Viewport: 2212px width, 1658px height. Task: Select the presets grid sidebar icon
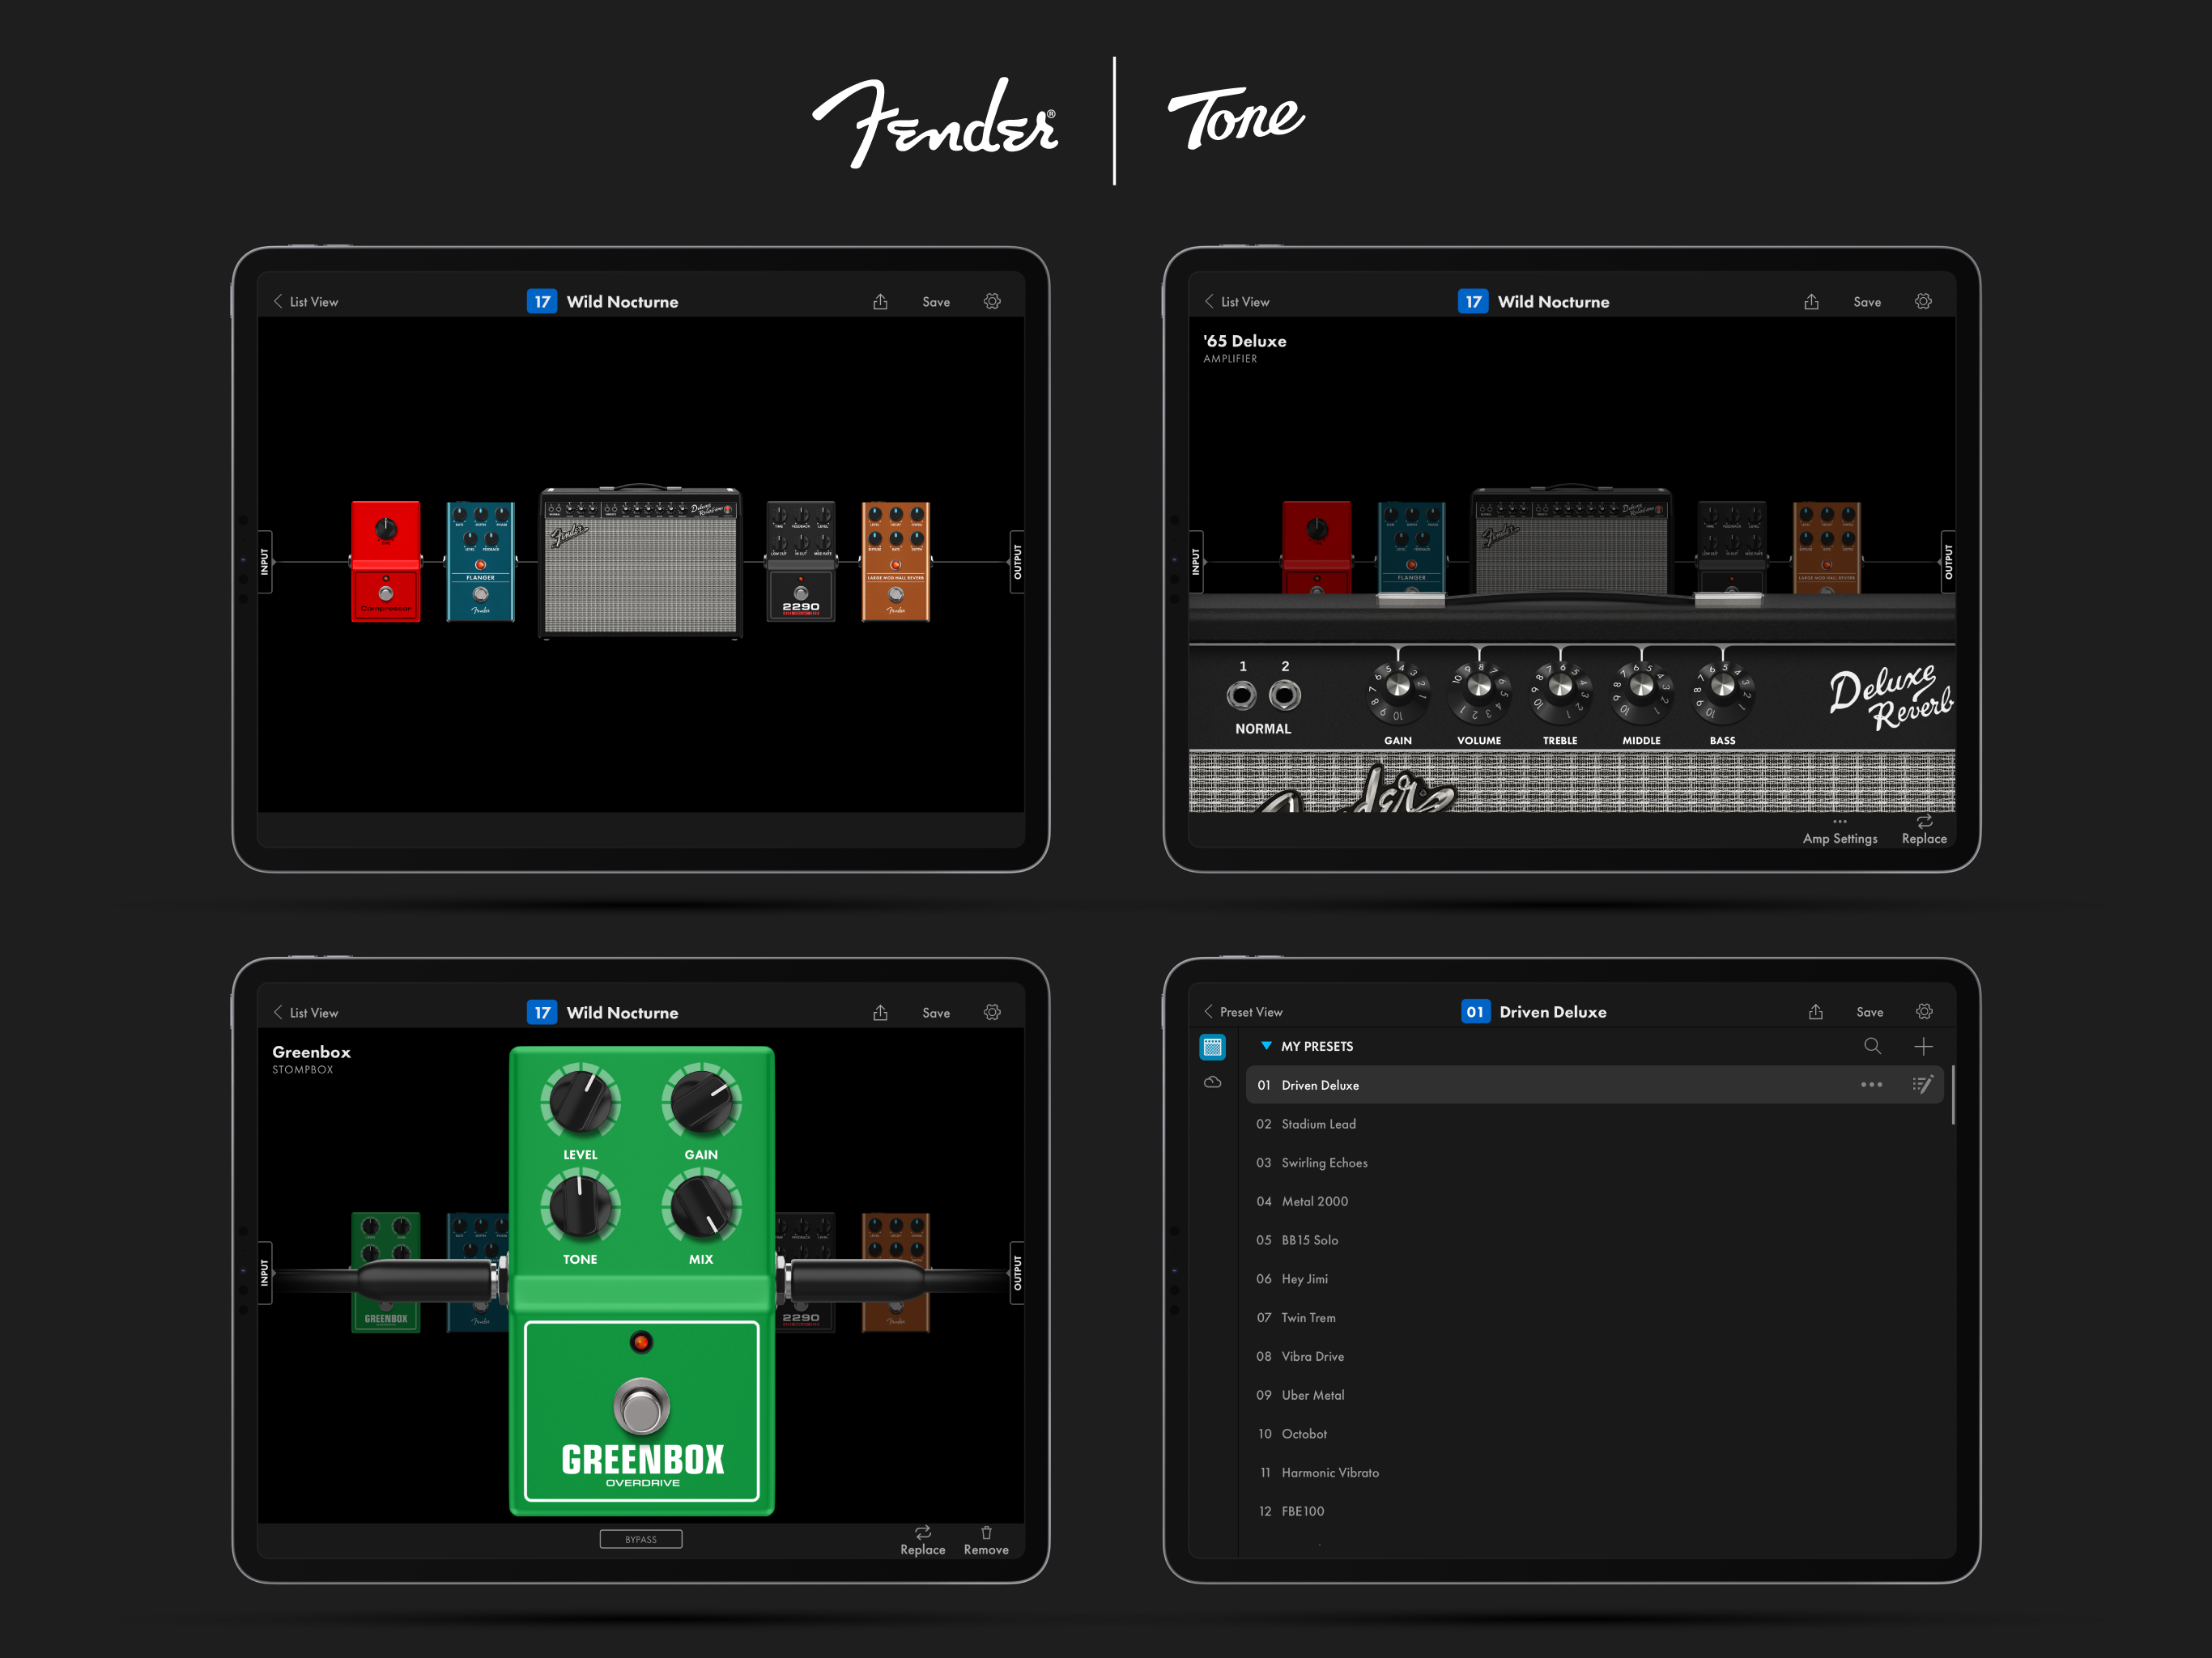1212,1047
